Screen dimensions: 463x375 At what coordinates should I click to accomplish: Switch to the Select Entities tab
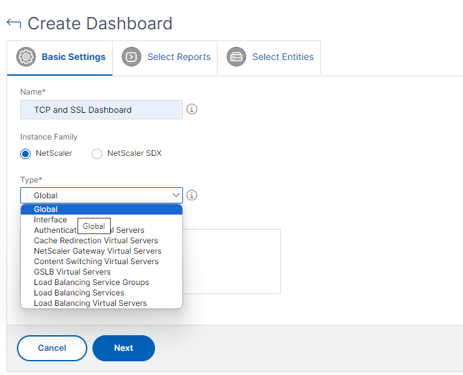tap(269, 57)
